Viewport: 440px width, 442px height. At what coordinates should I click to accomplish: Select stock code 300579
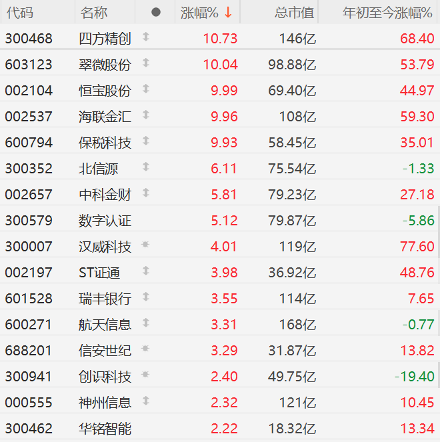[29, 221]
